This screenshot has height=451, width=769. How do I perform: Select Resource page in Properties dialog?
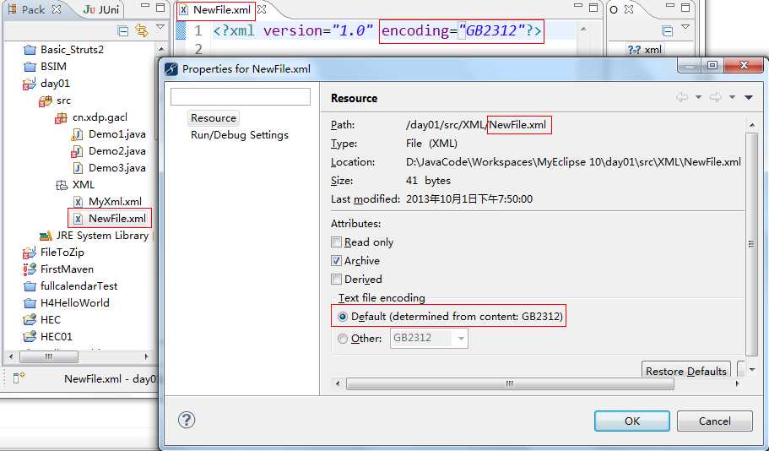pyautogui.click(x=214, y=117)
